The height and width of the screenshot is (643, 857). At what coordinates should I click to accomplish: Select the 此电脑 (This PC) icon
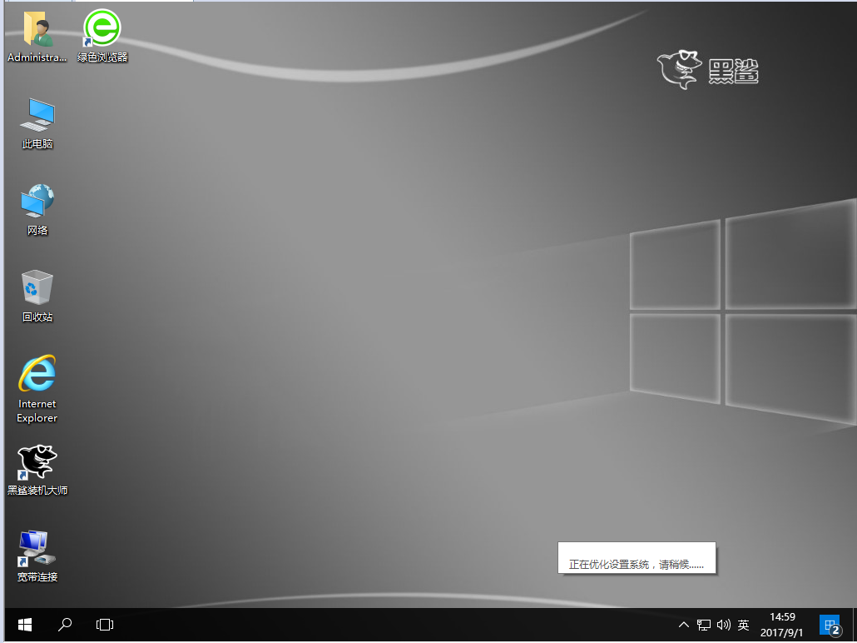(x=37, y=115)
